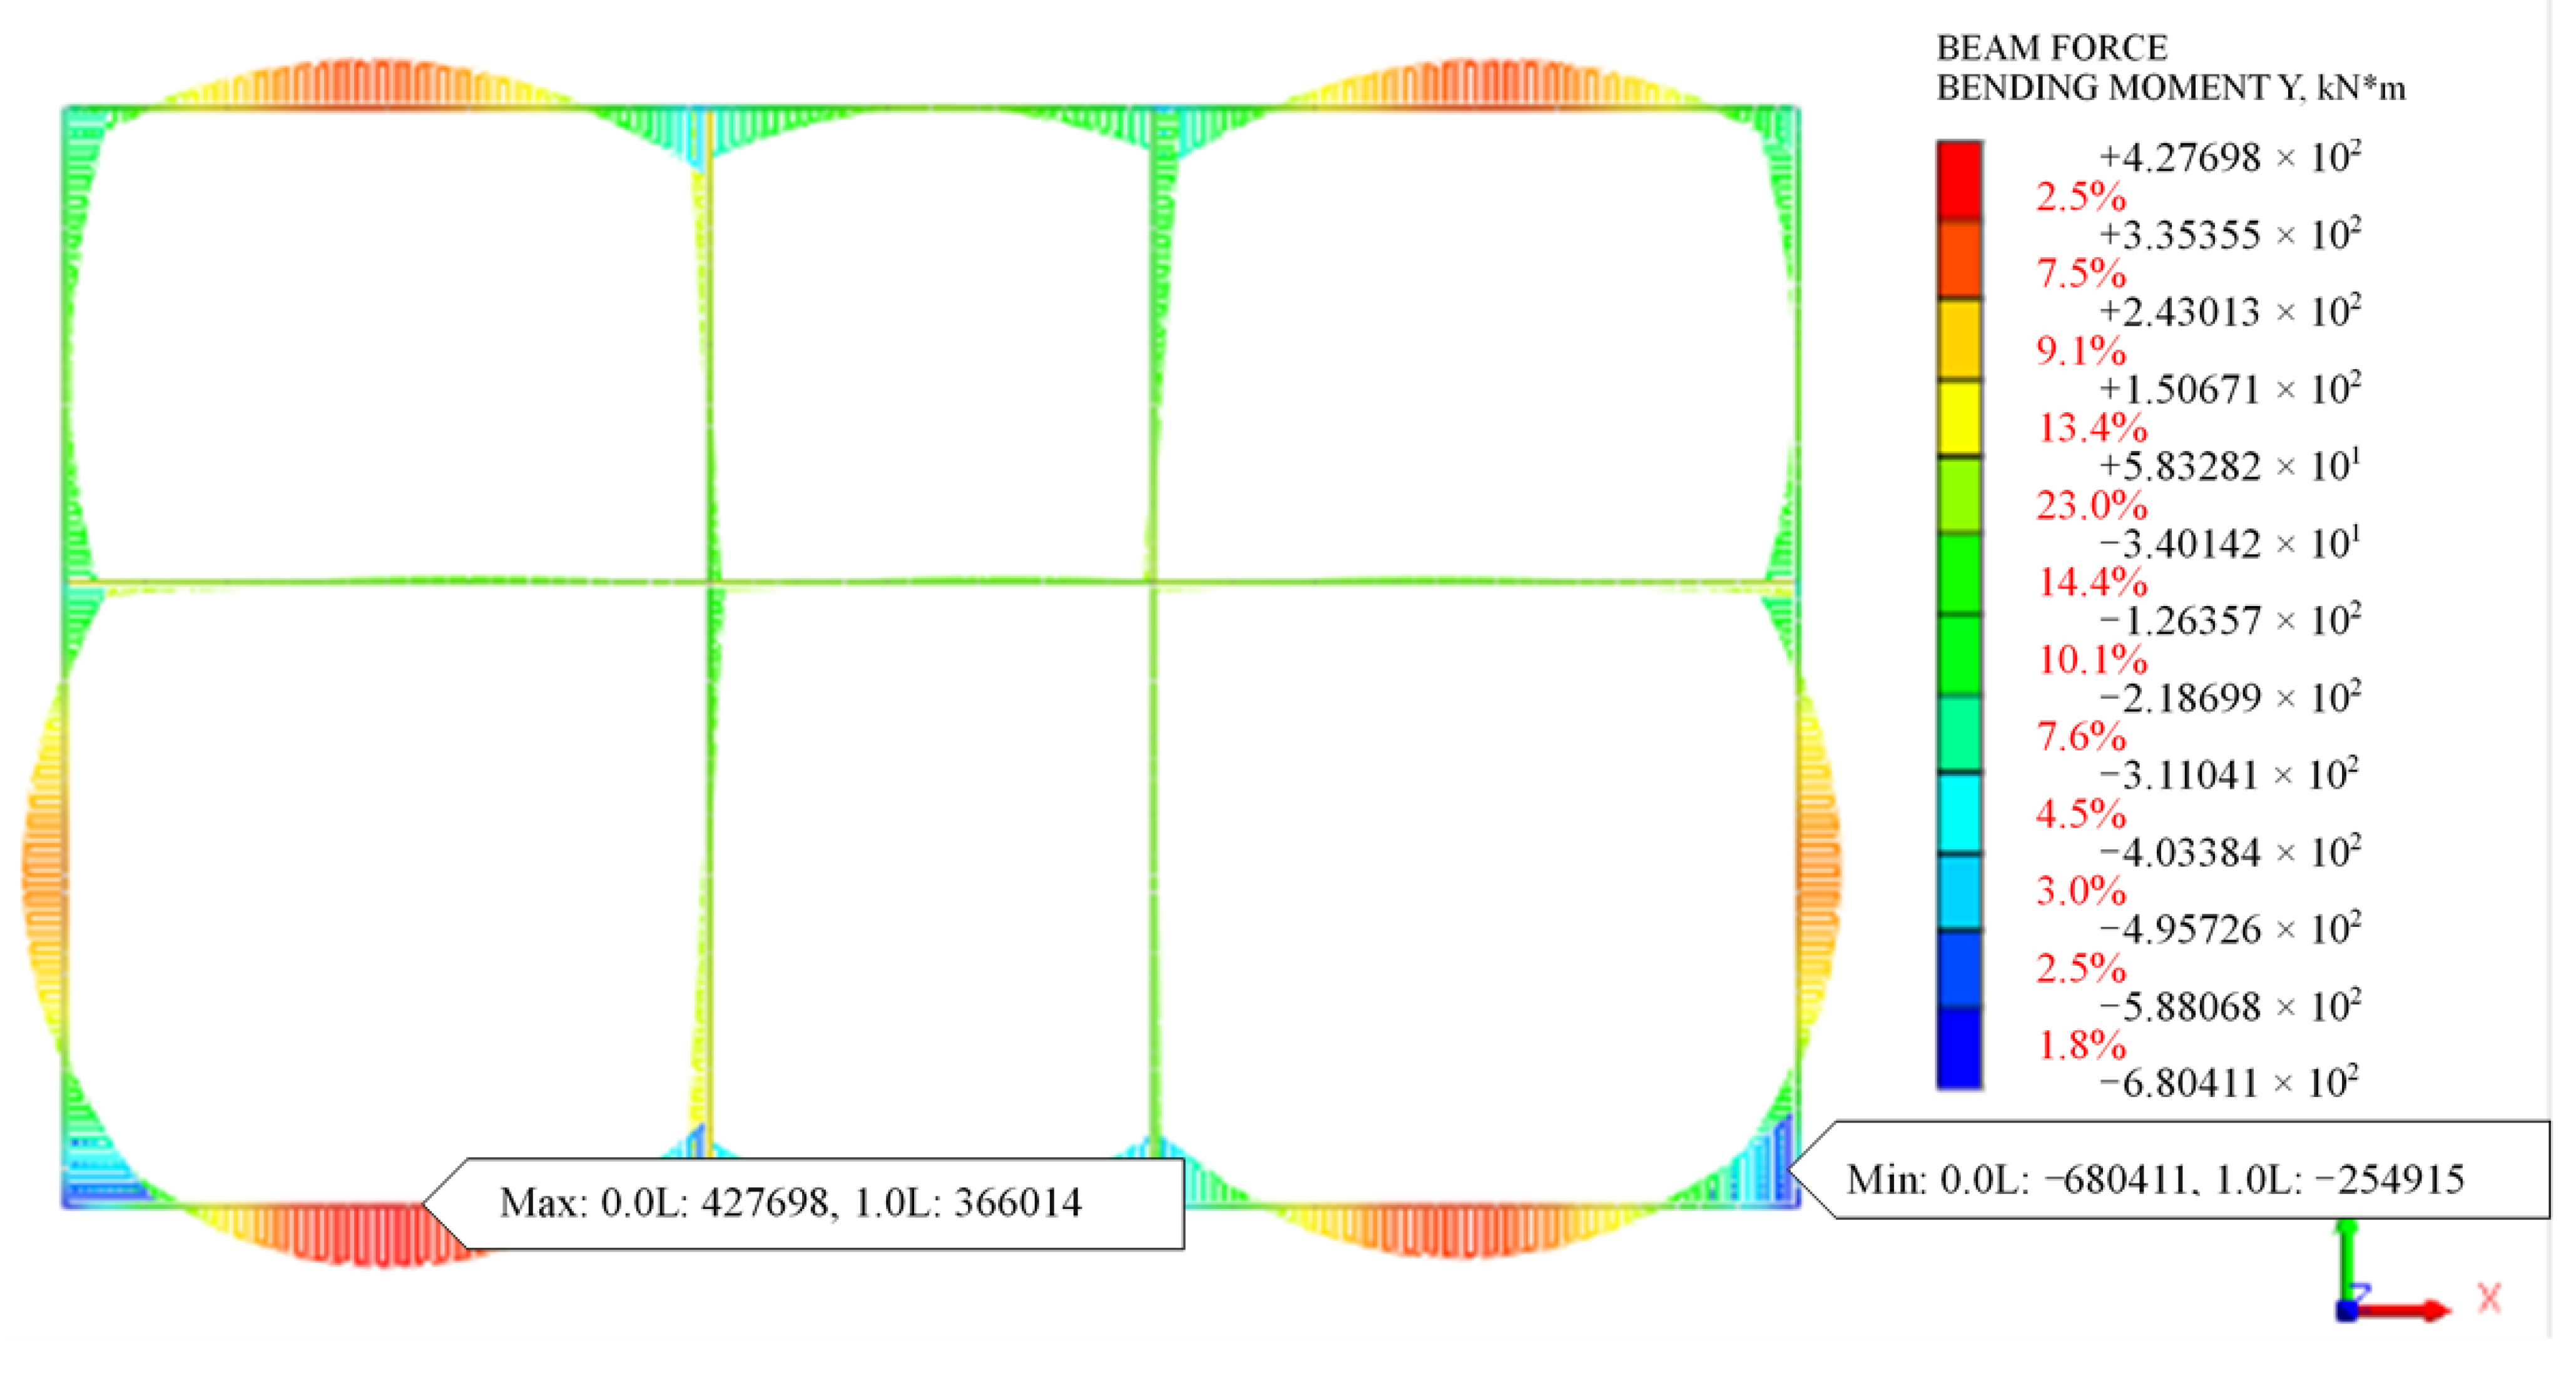Click the −3.40142 × 10¹ legend value
This screenshot has height=1381, width=2576.
point(2230,544)
